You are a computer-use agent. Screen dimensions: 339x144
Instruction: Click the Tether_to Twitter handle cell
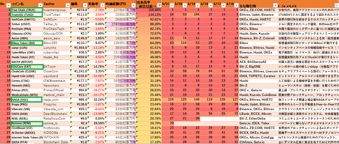tap(54, 24)
